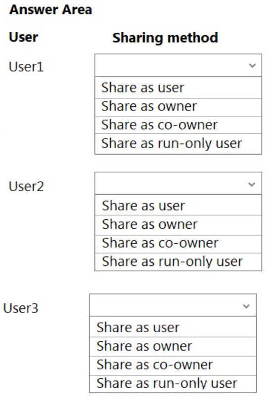This screenshot has width=275, height=404.
Task: Click the User1 empty selection field
Action: 178,65
